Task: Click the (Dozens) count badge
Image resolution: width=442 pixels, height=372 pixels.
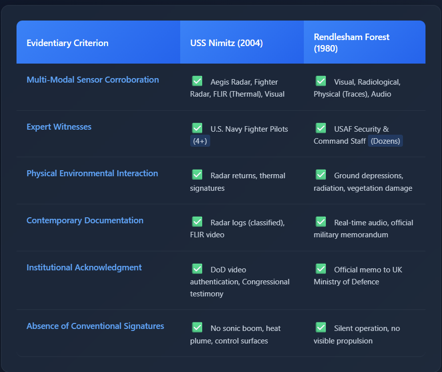Action: pyautogui.click(x=385, y=141)
